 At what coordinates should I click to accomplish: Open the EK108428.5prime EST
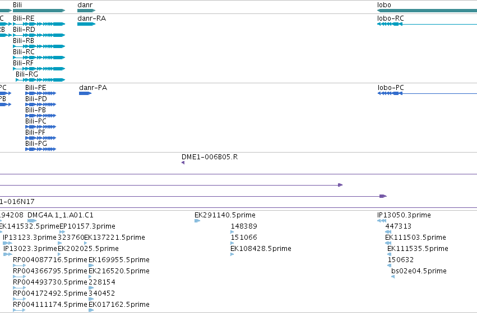232,254
